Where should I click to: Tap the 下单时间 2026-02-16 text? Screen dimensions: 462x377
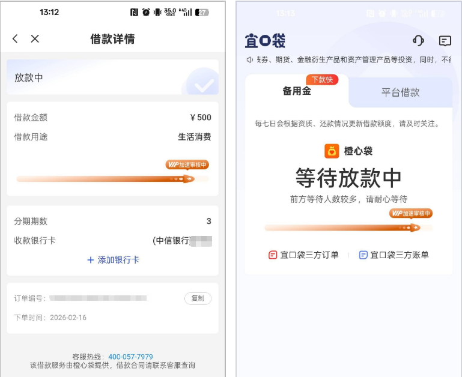[50, 318]
